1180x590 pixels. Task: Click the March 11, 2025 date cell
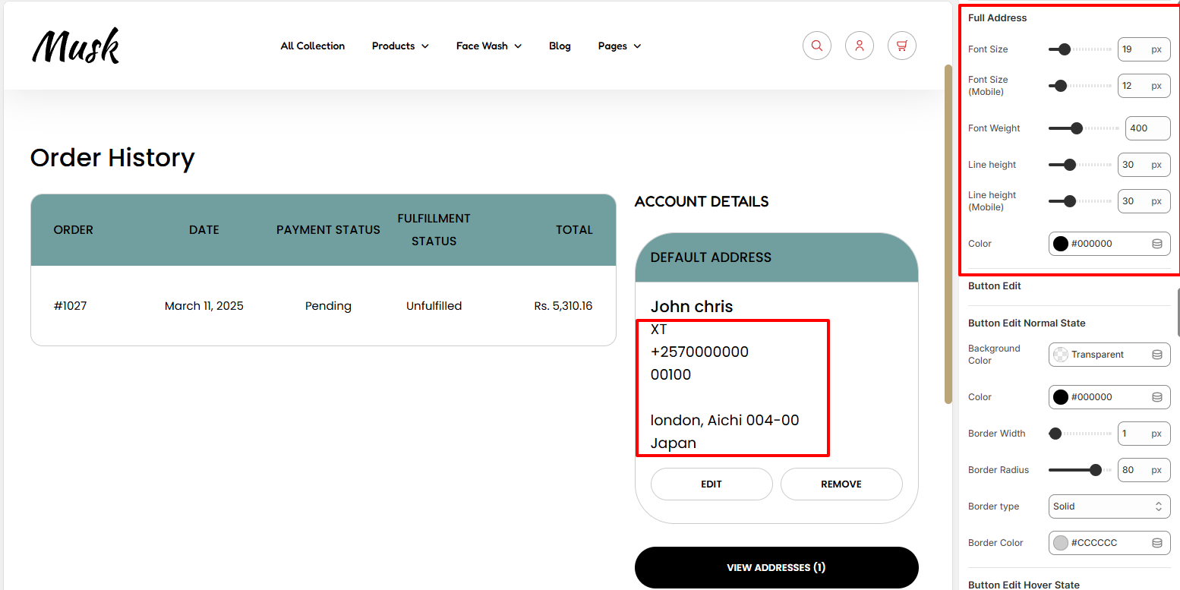tap(204, 306)
